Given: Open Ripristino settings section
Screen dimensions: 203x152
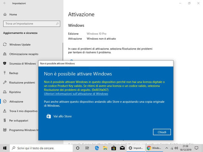Looking at the screenshot, I should pos(15,92).
